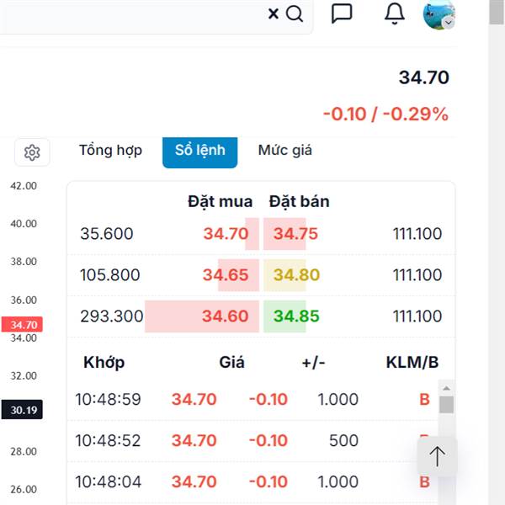Select ask price 34.80 in yellow
Viewport: 505px width, 505px height.
(296, 275)
